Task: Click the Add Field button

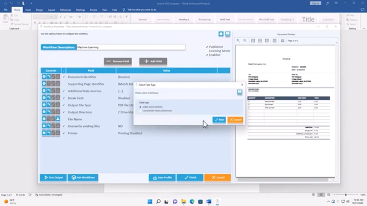Action: point(153,61)
